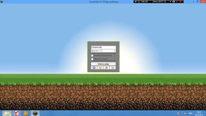
Task: Click the Войти в игру button
Action: pyautogui.click(x=103, y=64)
